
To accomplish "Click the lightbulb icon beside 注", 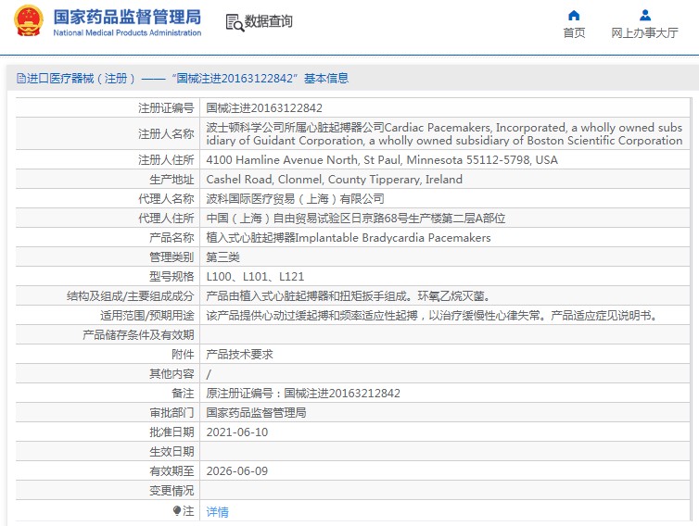I will [177, 510].
